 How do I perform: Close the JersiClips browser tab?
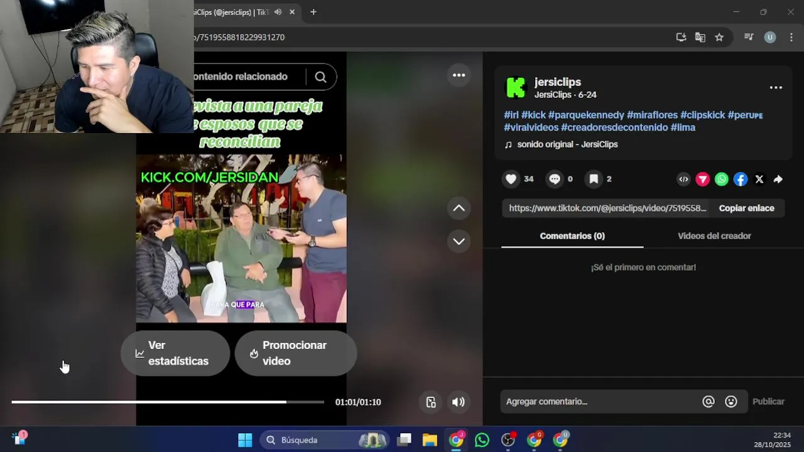(292, 12)
